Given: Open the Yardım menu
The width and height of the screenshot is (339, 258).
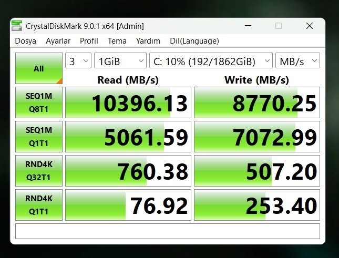Looking at the screenshot, I should [148, 41].
